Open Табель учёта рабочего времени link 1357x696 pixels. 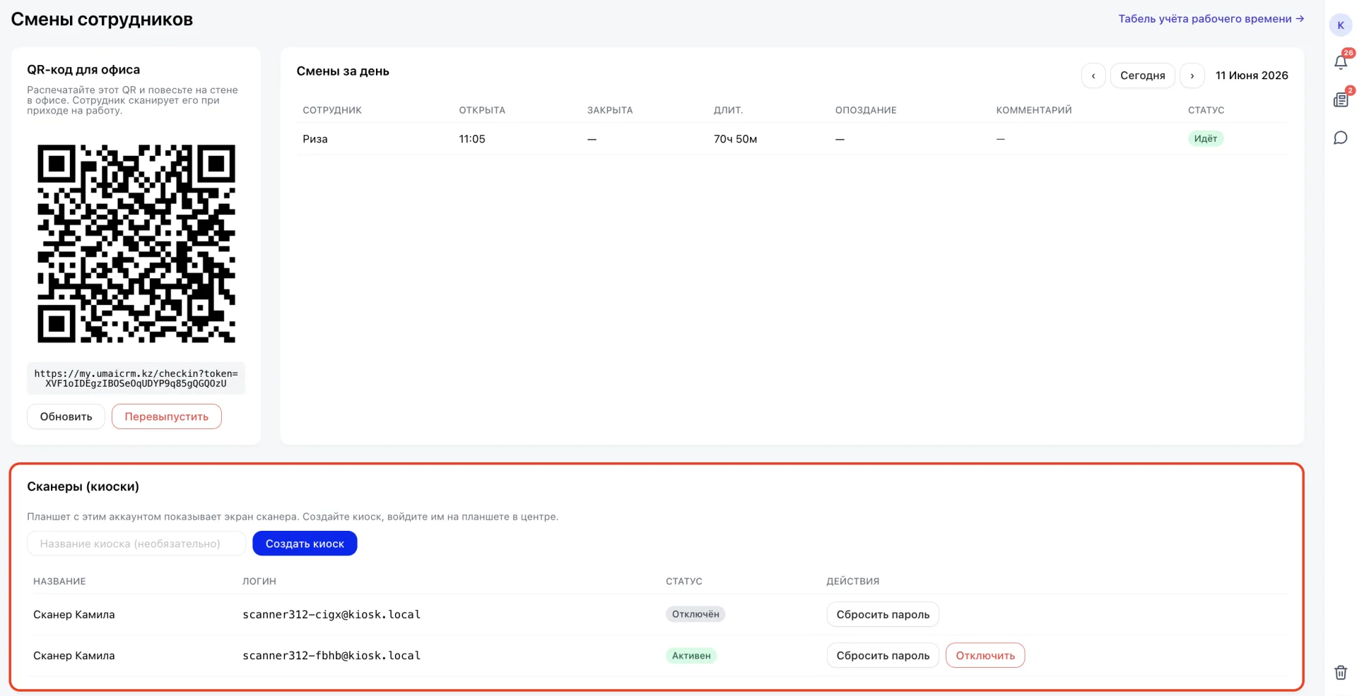[x=1211, y=19]
